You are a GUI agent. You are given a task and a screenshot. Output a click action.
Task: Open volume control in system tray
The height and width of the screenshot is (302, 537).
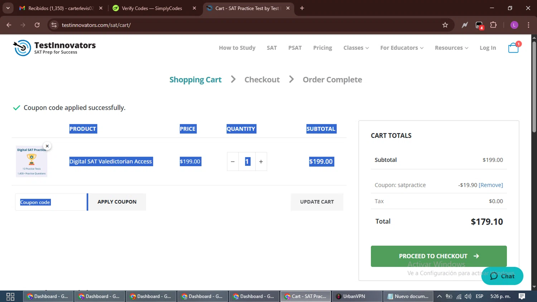468,297
